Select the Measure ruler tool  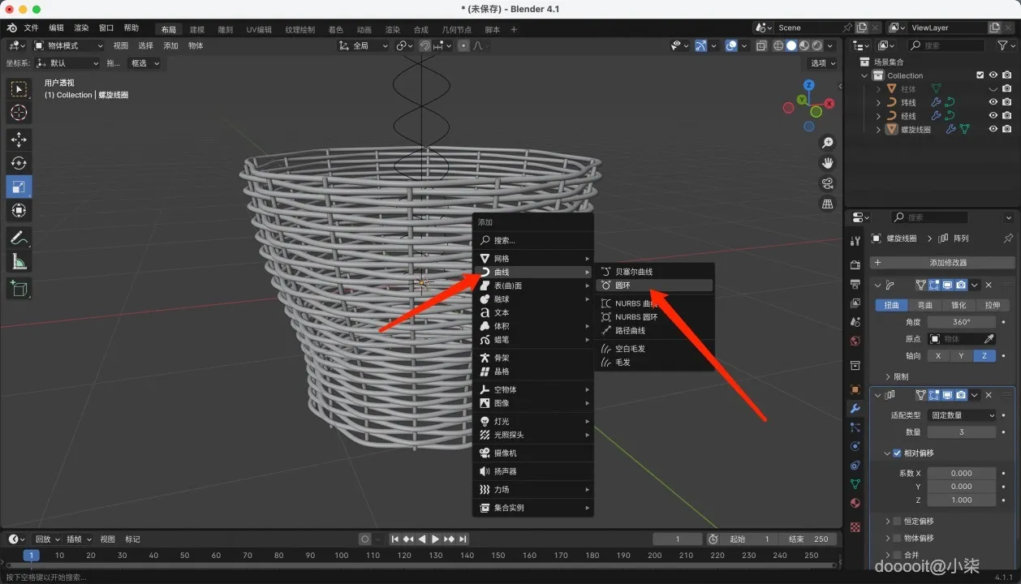[19, 261]
